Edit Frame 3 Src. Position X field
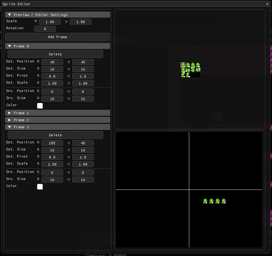 [52, 173]
